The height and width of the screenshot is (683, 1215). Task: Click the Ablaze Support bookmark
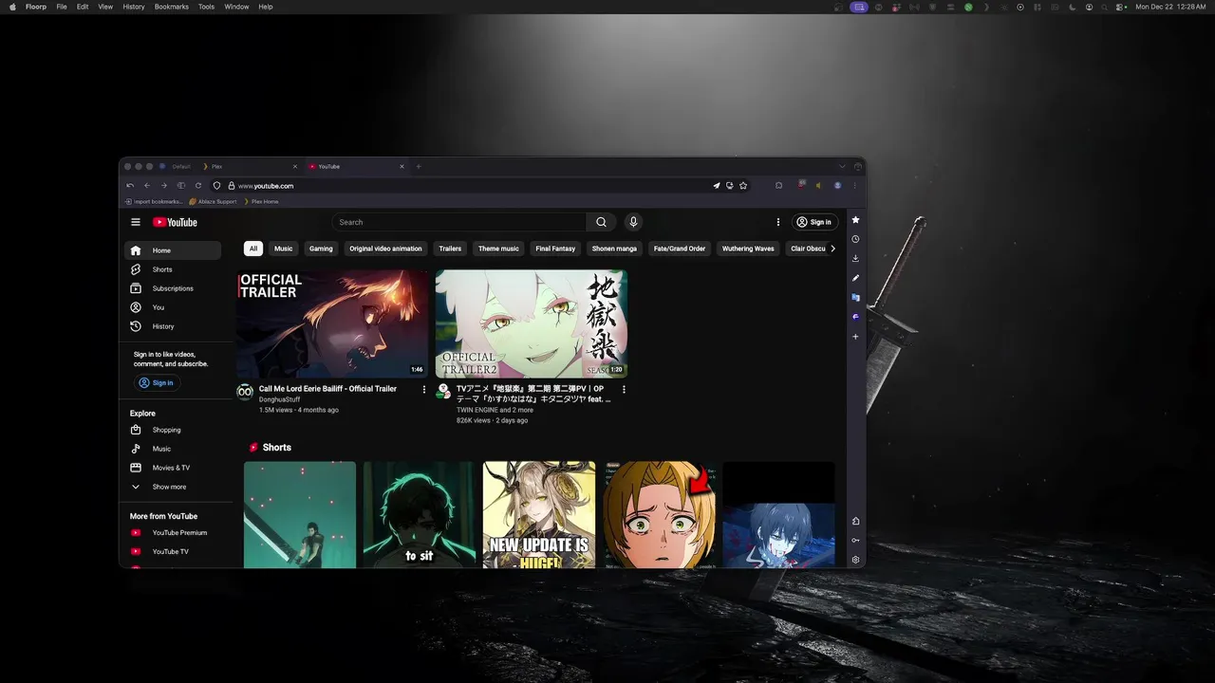213,201
